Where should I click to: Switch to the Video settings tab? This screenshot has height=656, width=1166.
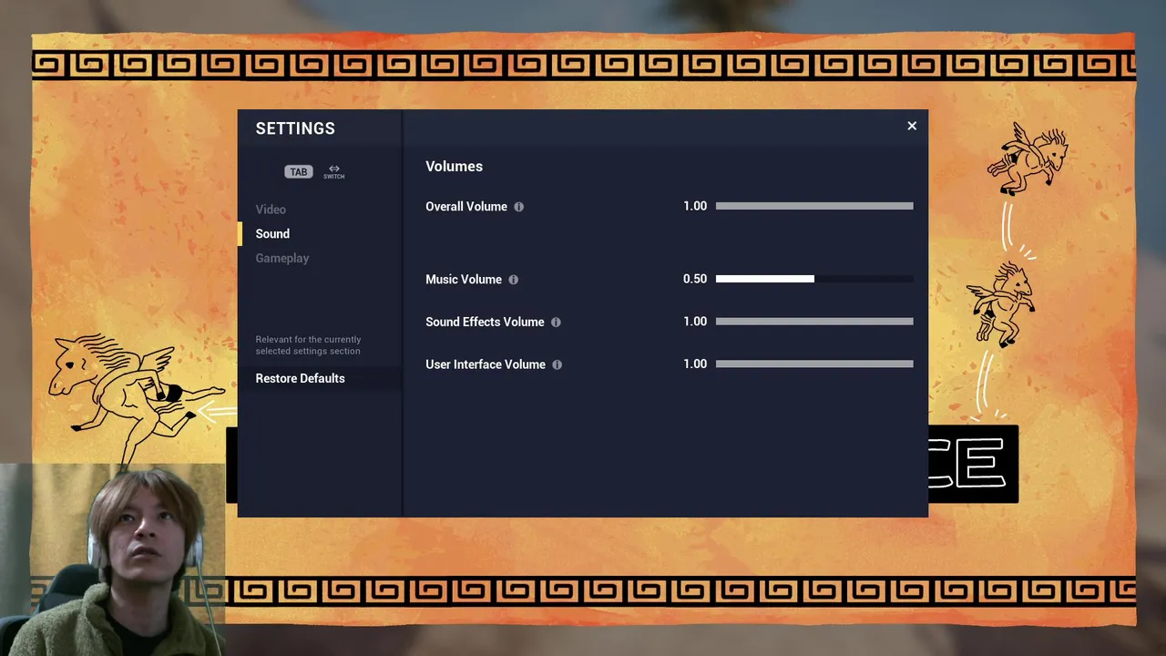271,210
